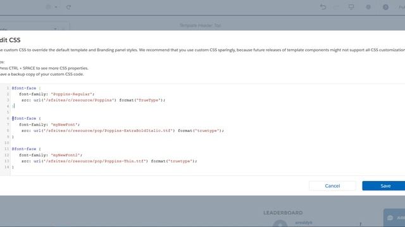Image resolution: width=405 pixels, height=227 pixels.
Task: Click the Edit CSS dialog title
Action: coord(10,40)
